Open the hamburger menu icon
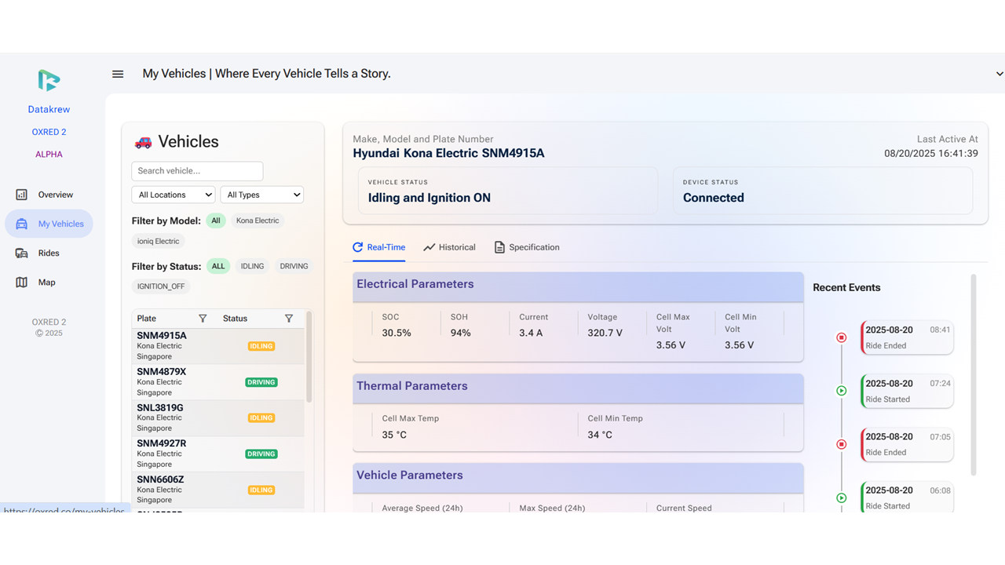 pos(118,74)
